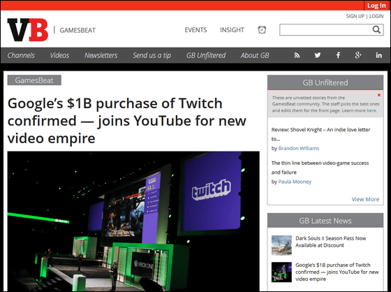This screenshot has width=391, height=292.
Task: Click the GamesBeat category tag
Action: pos(34,80)
